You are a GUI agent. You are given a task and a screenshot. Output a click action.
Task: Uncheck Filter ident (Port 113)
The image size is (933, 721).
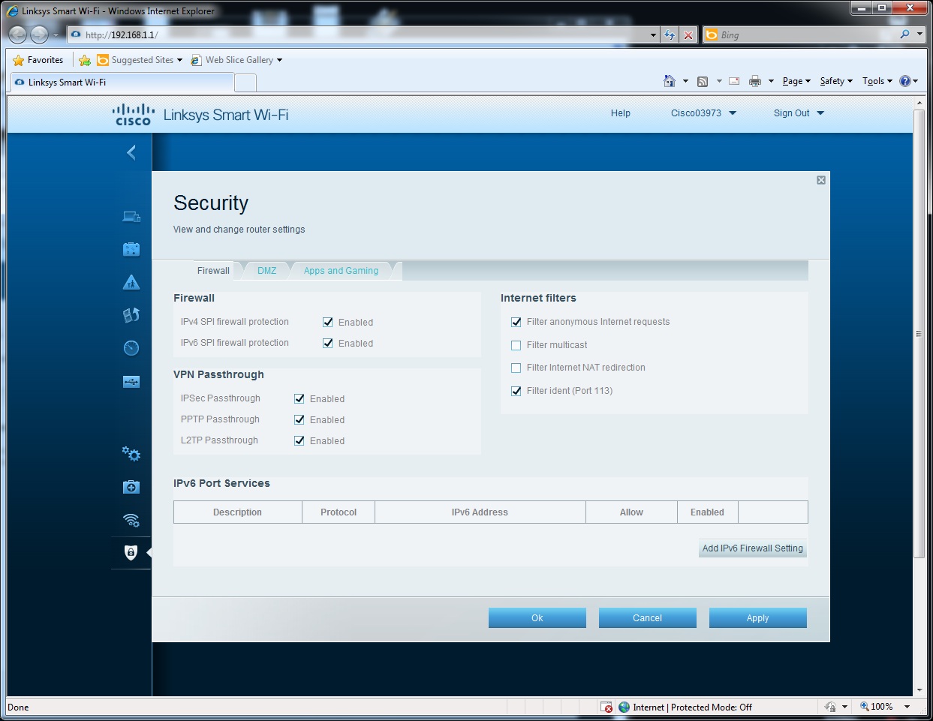(516, 391)
